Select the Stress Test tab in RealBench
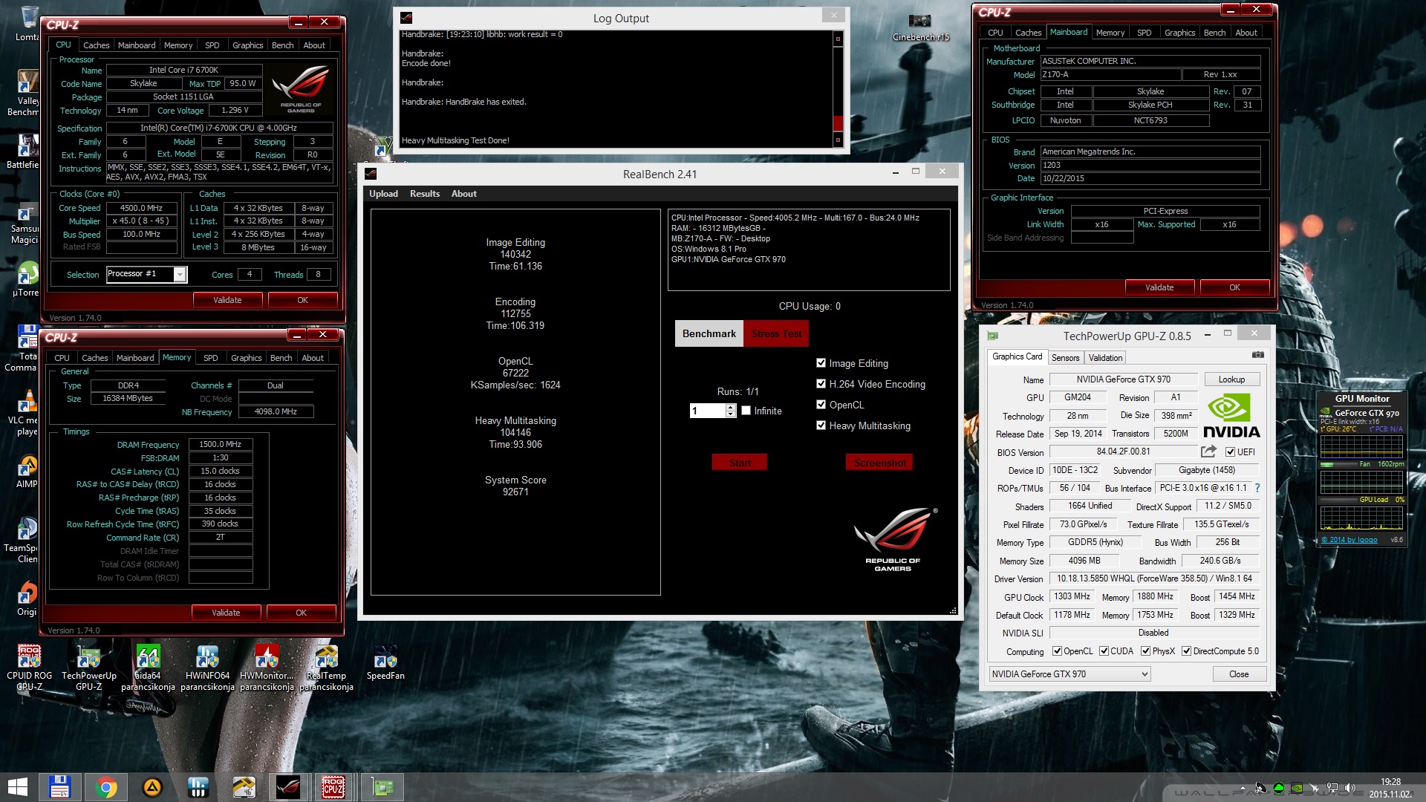Image resolution: width=1426 pixels, height=802 pixels. [x=776, y=334]
